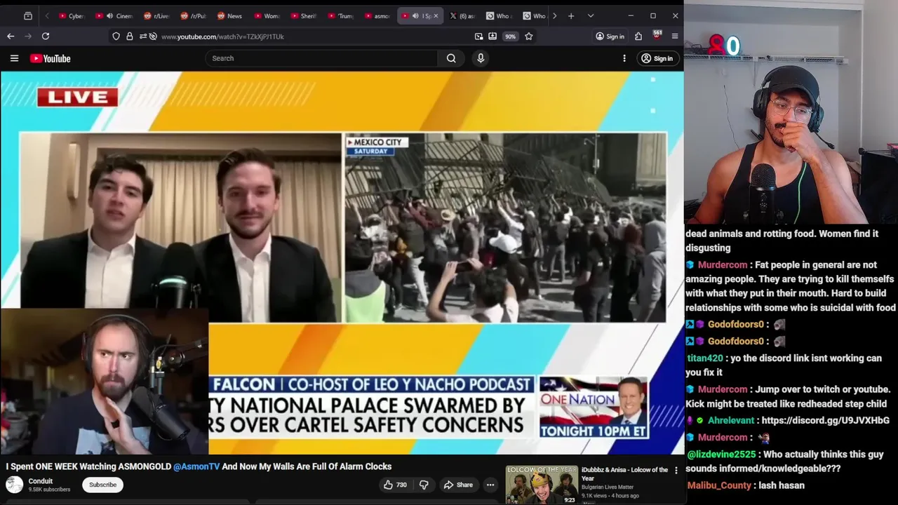Click the tracking protection shield icon
Viewport: 898px width, 505px height.
pos(116,36)
